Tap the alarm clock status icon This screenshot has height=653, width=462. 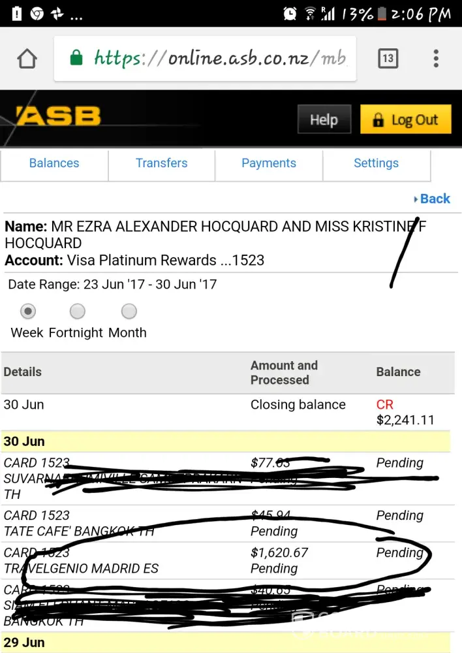(290, 14)
